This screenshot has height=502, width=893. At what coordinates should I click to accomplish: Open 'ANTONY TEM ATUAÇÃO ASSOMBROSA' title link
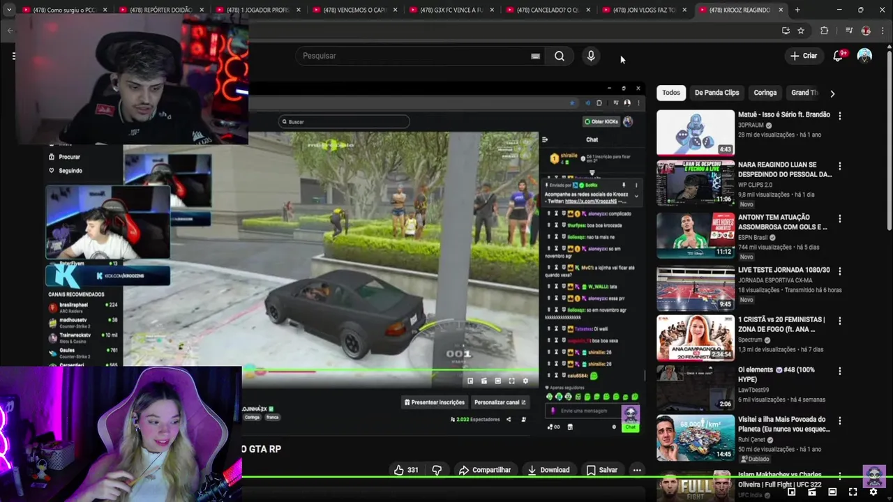pyautogui.click(x=783, y=222)
